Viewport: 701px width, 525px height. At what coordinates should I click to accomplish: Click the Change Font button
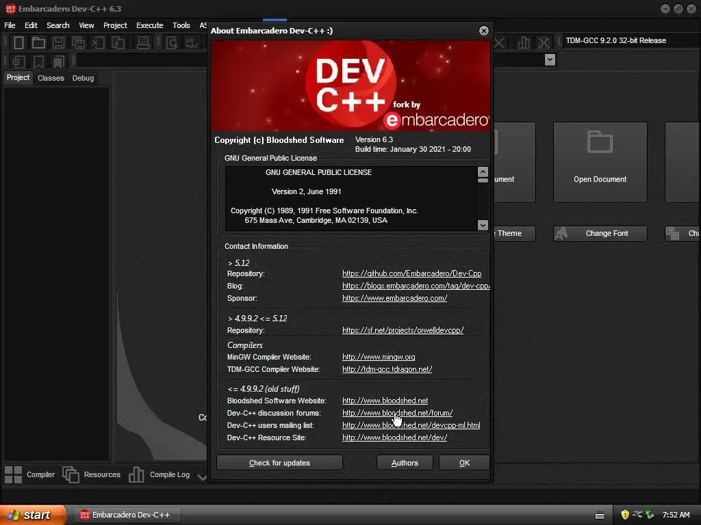600,234
